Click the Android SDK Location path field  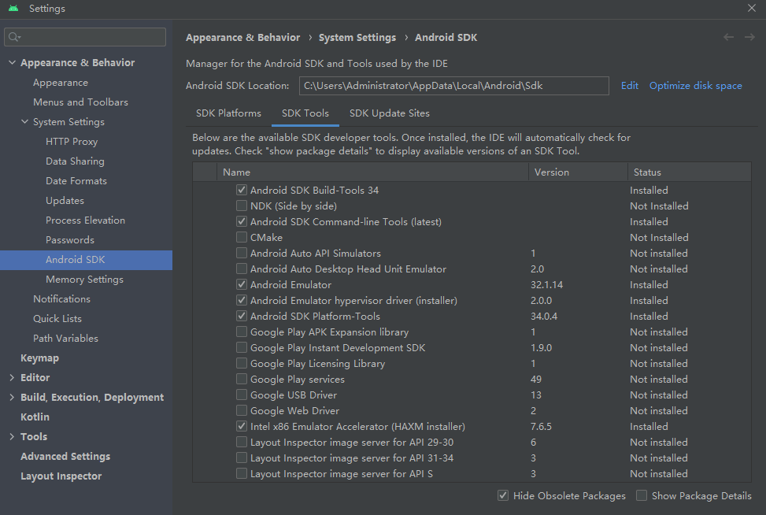pyautogui.click(x=453, y=86)
